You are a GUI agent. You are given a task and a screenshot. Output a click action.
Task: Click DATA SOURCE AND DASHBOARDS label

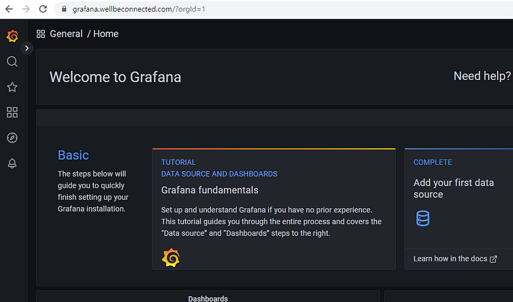(x=219, y=174)
